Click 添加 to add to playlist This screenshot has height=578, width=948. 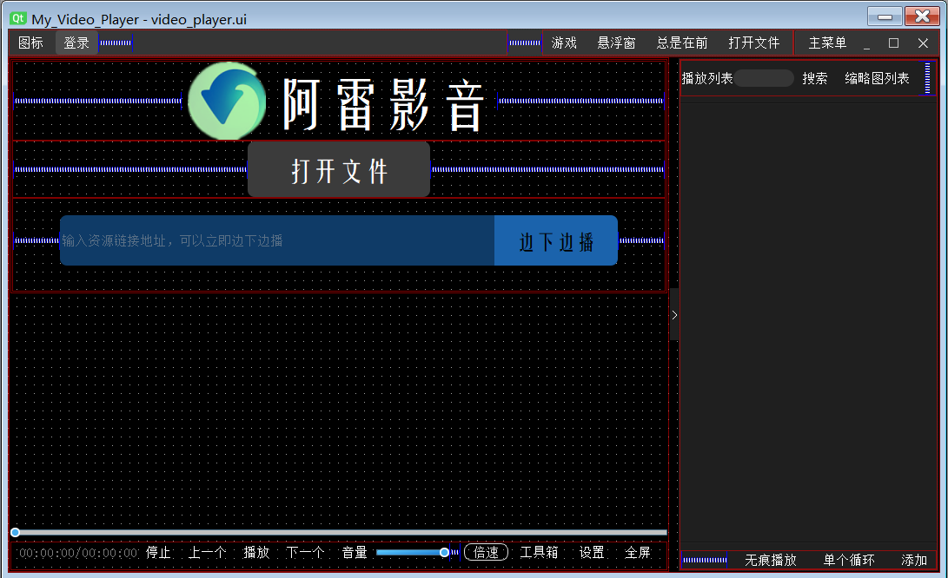pos(914,560)
